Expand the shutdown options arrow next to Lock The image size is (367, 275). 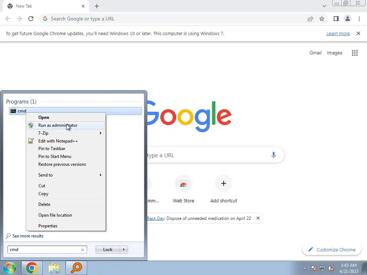[124, 250]
